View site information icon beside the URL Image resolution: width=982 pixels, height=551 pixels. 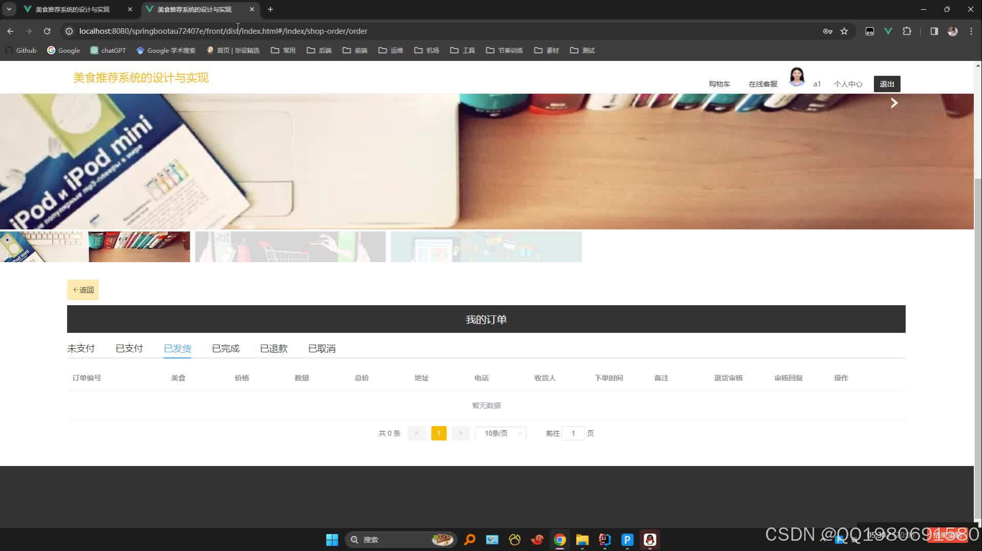69,31
